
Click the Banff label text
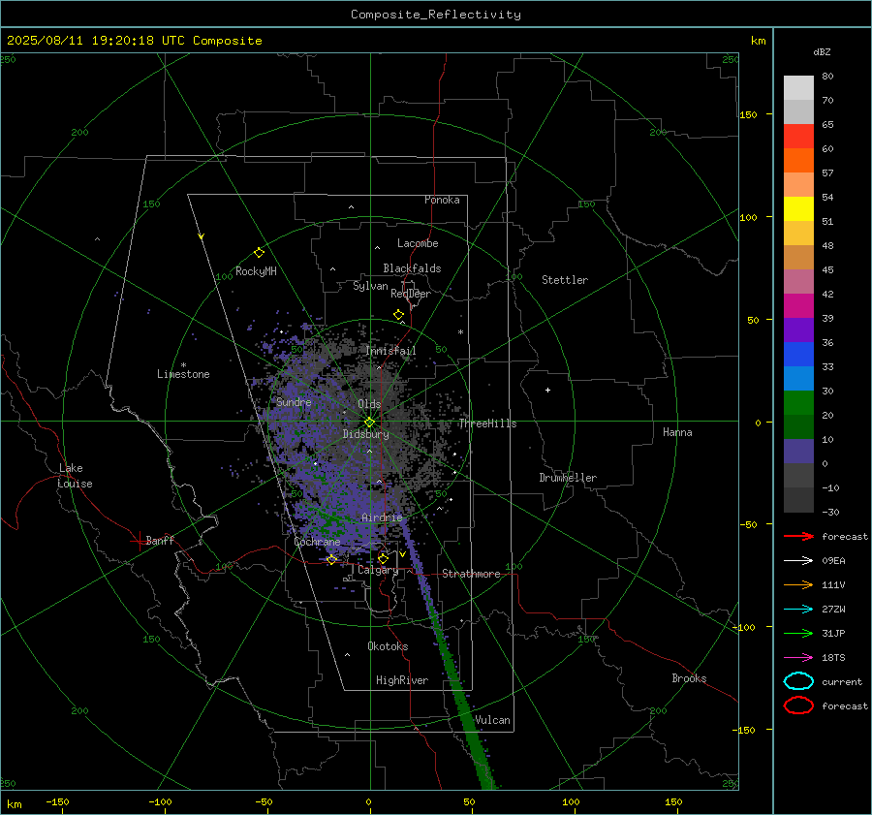[x=160, y=541]
